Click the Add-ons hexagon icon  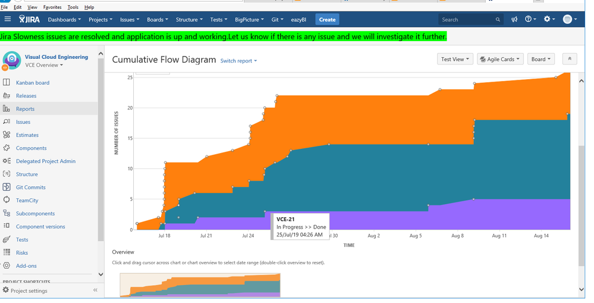click(7, 265)
